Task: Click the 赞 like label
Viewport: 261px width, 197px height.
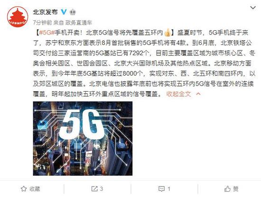Action: click(x=235, y=188)
